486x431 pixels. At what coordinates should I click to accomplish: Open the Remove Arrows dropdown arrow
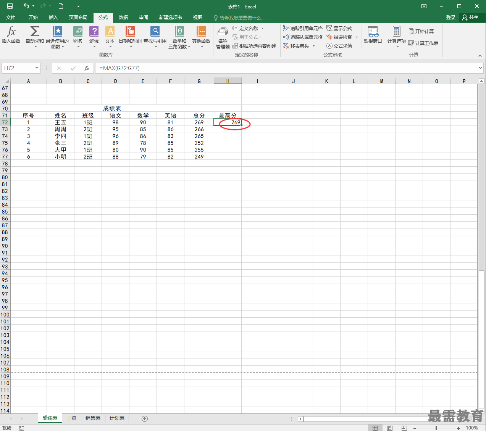[x=314, y=46]
